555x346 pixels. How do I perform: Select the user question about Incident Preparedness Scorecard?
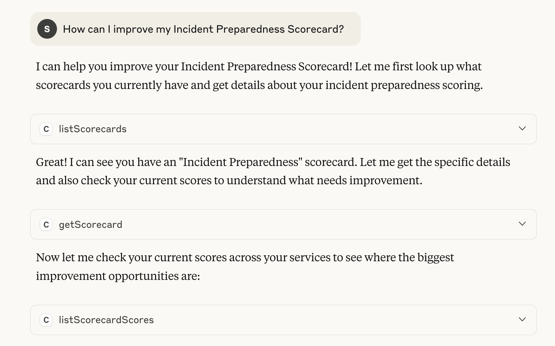(203, 29)
